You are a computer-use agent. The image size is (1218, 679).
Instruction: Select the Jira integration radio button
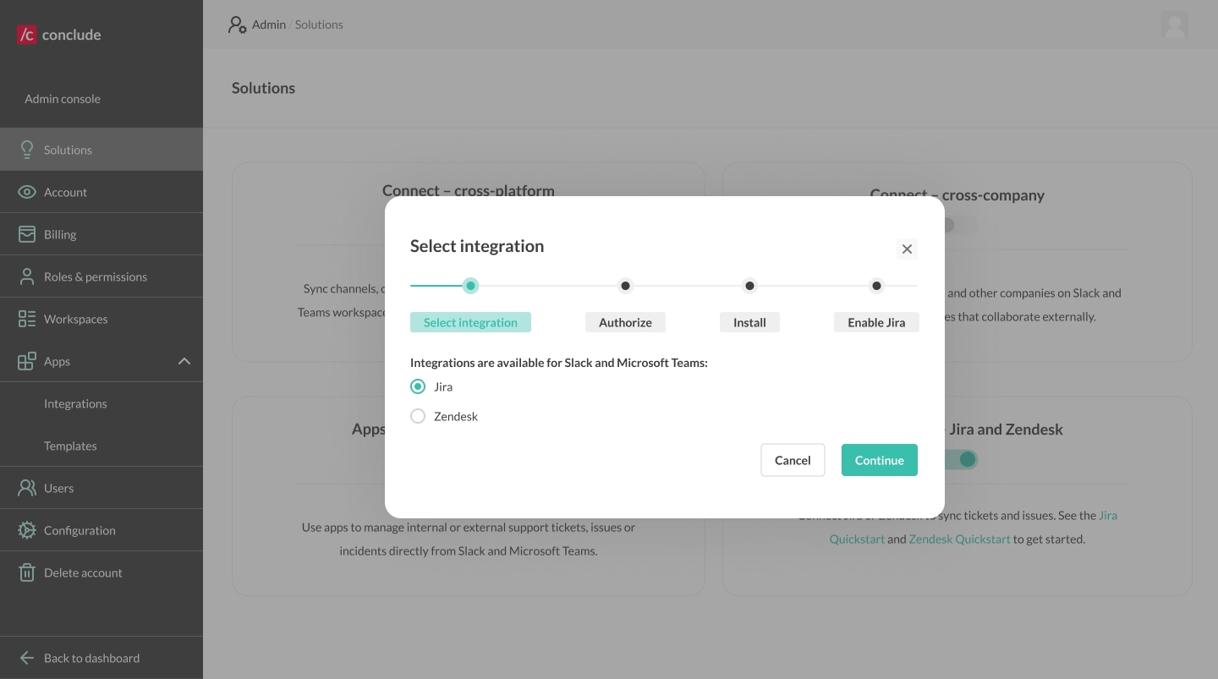click(418, 386)
